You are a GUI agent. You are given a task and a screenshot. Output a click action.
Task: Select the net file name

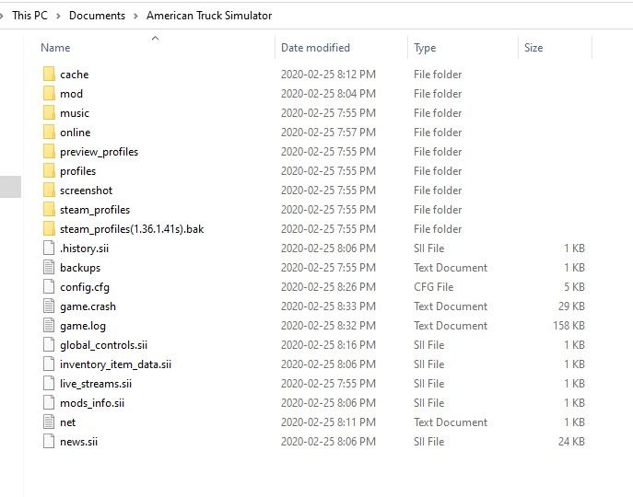coord(67,422)
